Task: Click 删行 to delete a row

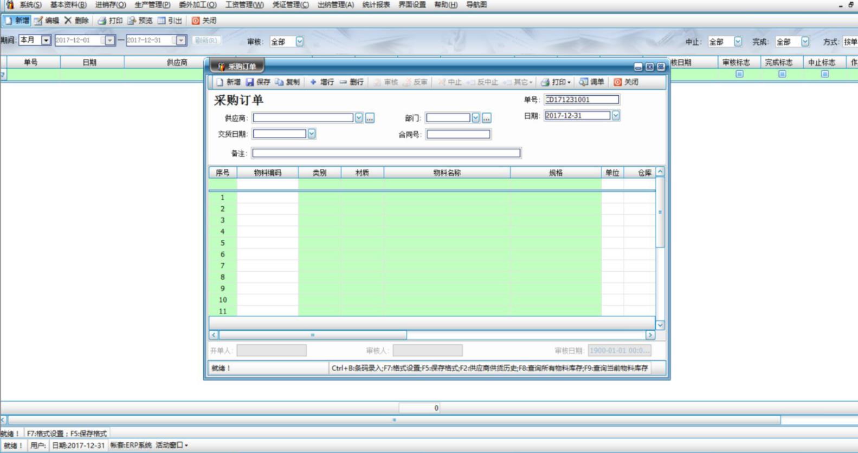Action: 352,82
